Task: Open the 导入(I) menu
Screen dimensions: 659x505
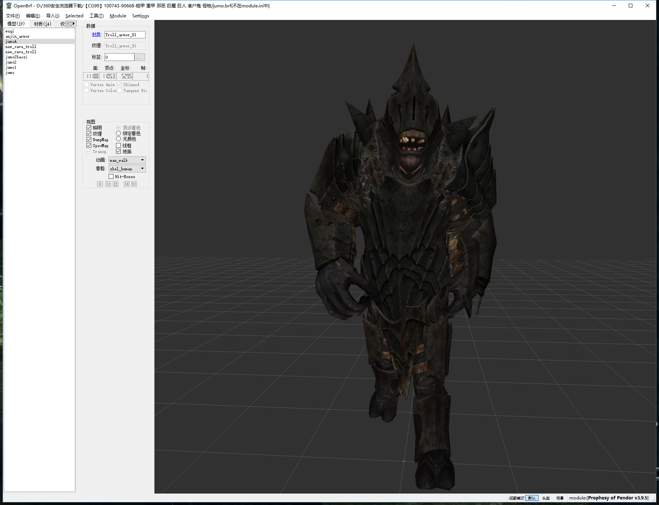Action: (52, 16)
